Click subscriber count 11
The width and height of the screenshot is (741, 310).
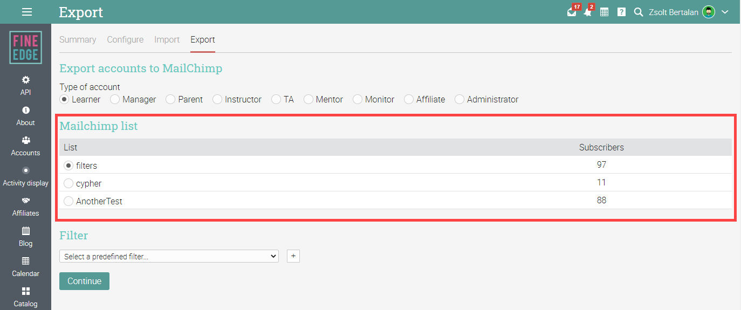[x=601, y=182]
